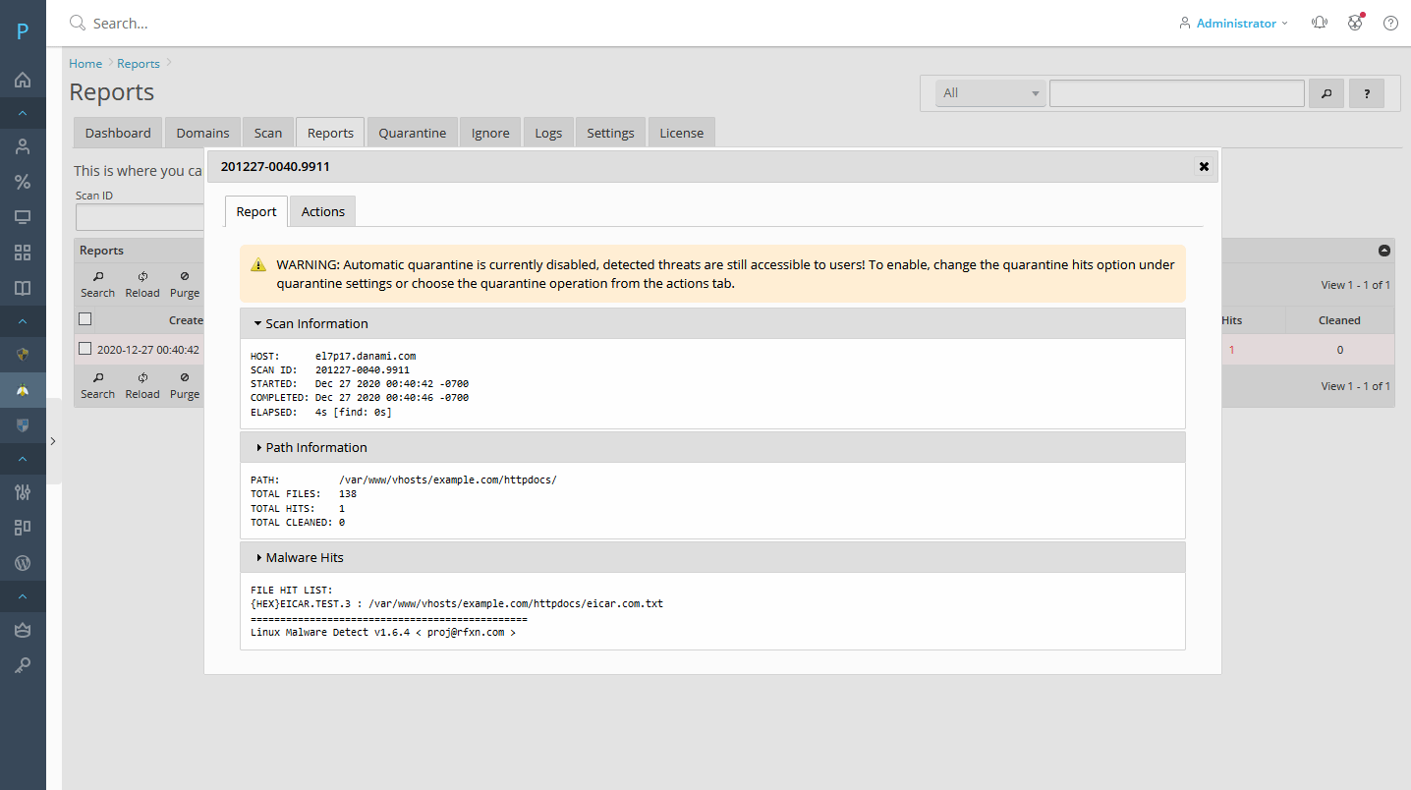Collapse the sidebar group chevron above the sliders icon
The width and height of the screenshot is (1411, 790).
point(23,459)
